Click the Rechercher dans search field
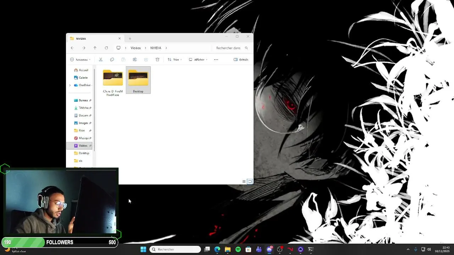The image size is (454, 255). pos(232,48)
